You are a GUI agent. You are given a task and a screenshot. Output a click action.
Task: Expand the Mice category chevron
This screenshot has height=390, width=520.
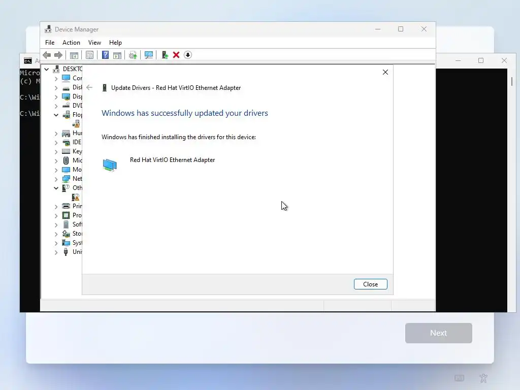click(x=56, y=161)
